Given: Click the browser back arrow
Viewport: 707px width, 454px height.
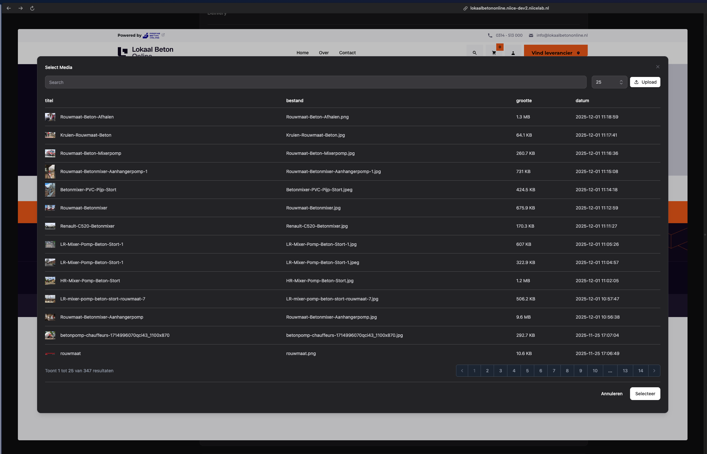Looking at the screenshot, I should coord(9,8).
